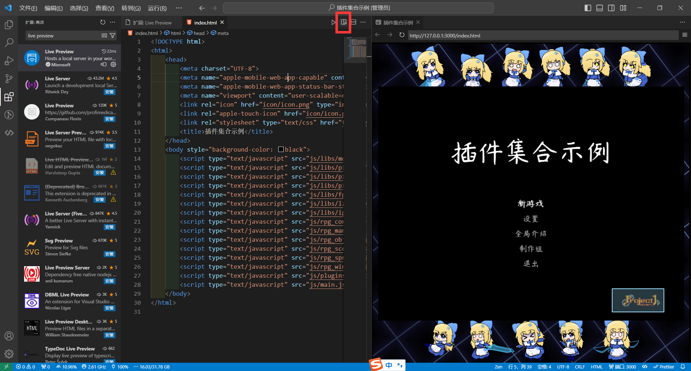Open the Edit (编辑) menu

tap(53, 8)
